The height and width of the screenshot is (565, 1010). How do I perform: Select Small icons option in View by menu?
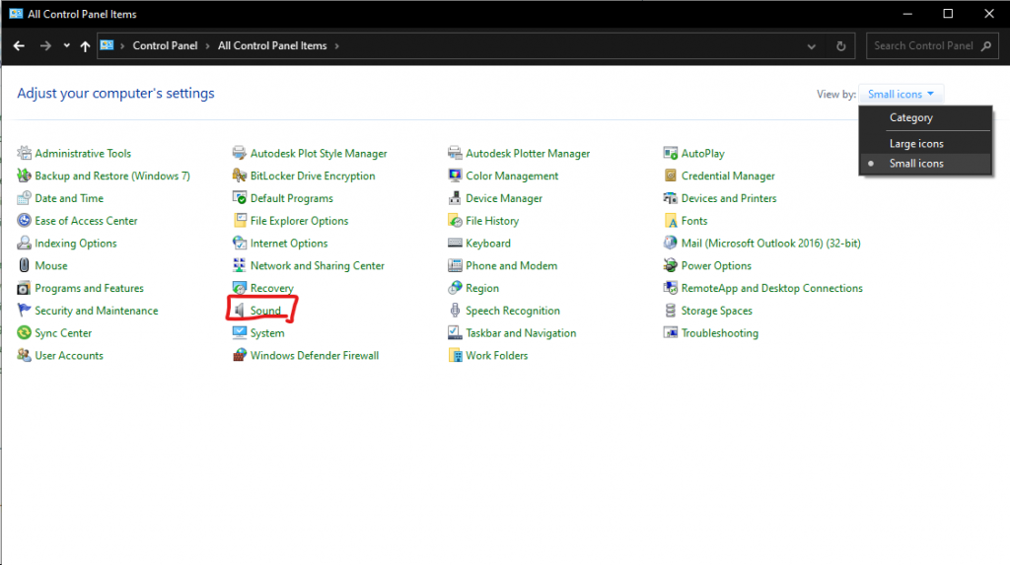pos(925,164)
